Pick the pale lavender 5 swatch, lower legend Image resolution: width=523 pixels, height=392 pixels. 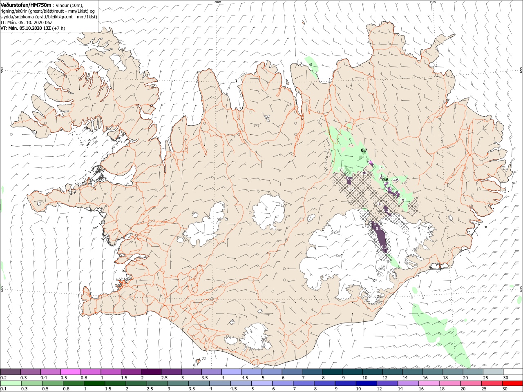[261, 383]
